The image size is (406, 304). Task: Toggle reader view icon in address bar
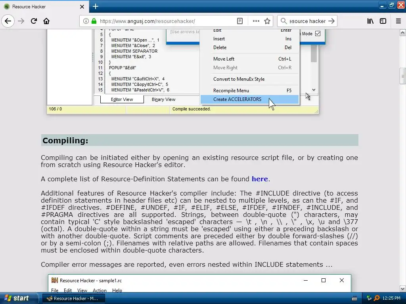click(x=240, y=21)
